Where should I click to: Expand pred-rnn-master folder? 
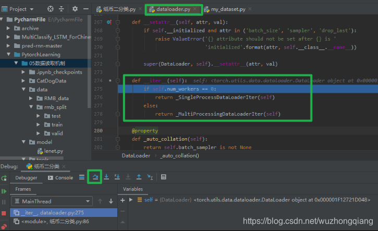tap(8, 45)
